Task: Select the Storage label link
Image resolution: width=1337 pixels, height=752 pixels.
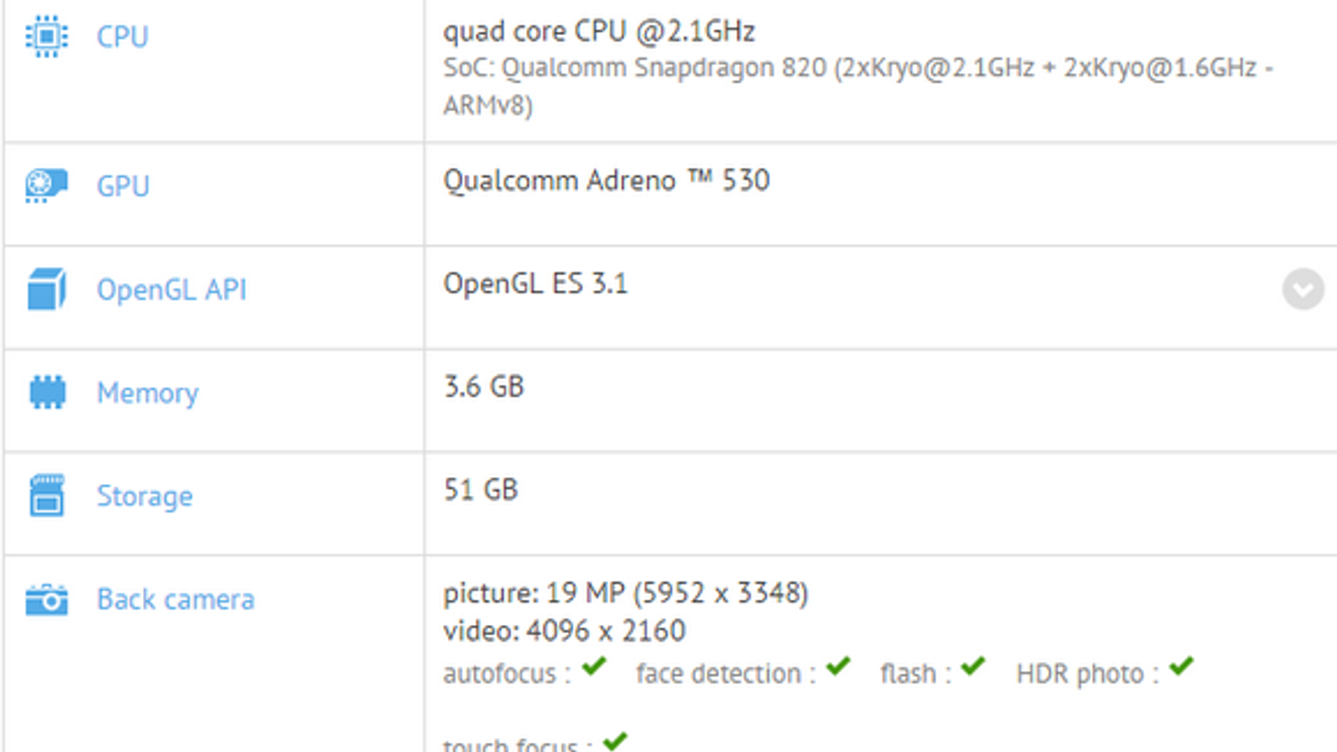Action: [x=145, y=496]
